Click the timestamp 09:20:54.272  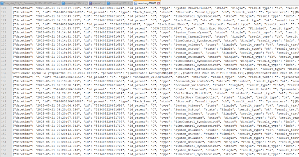coord(67,142)
